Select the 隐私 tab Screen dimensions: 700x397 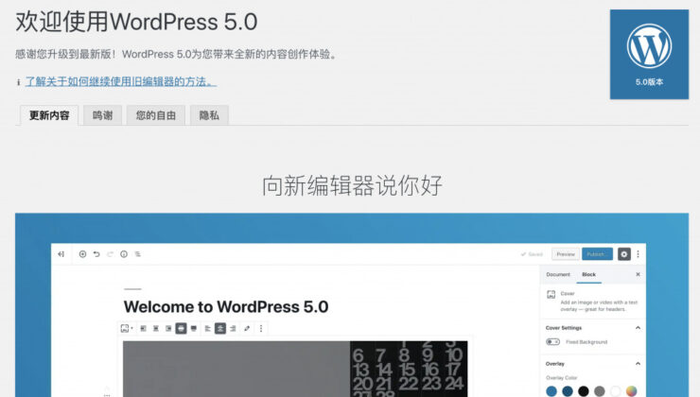point(209,115)
